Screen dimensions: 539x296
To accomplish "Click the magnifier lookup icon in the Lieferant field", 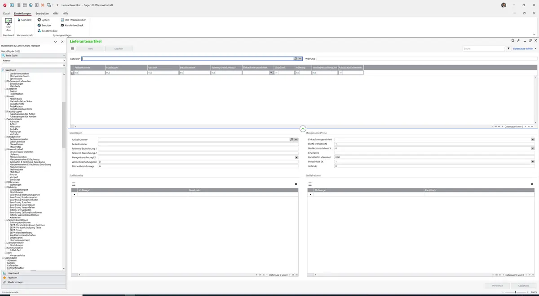I will (296, 59).
